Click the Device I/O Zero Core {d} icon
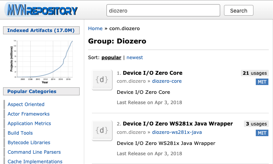Viewport: 273px width, 164px height. [x=102, y=80]
